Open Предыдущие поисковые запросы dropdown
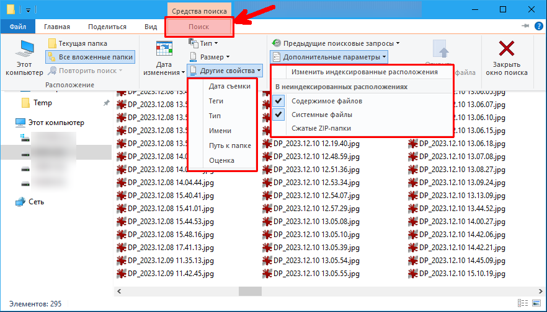Screen dimensions: 547x312 coord(336,43)
